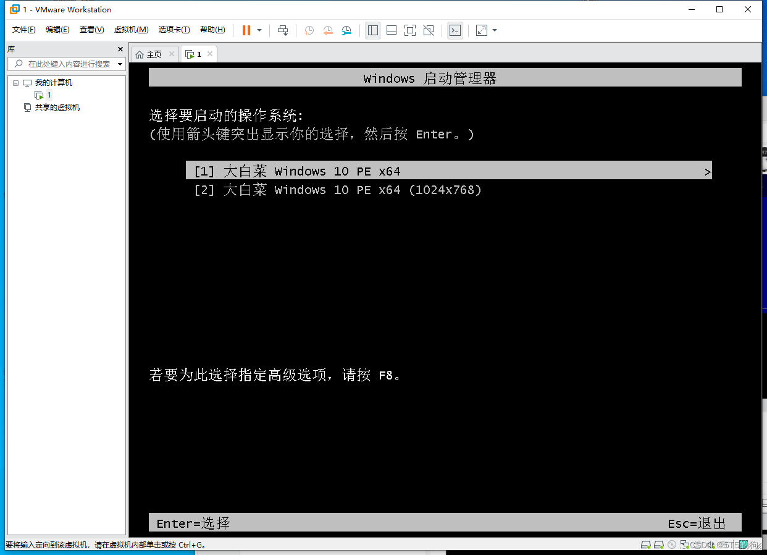Screen dimensions: 767x555
Task: Take a snapshot of the virtual machine
Action: coord(309,30)
